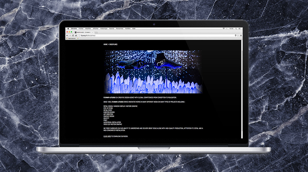The width and height of the screenshot is (308, 172).
Task: Click the paragraph starting 'SINCE 1995'
Action: 144,102
